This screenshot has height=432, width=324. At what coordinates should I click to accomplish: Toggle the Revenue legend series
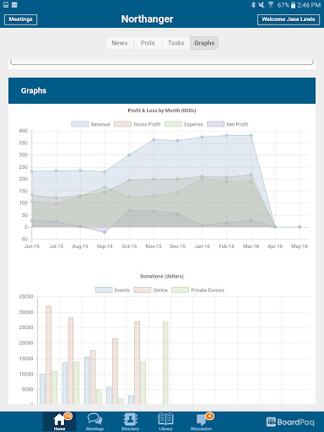90,124
